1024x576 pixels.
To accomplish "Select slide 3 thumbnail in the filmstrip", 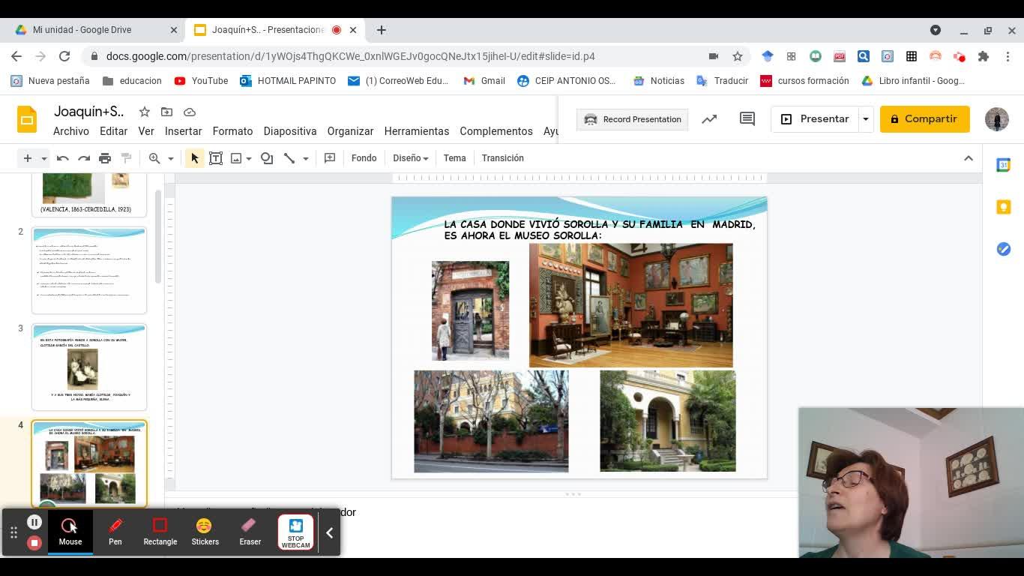I will pos(89,367).
